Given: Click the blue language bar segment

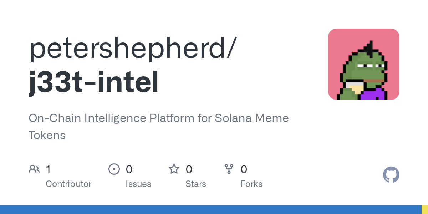Looking at the screenshot, I should tap(210, 210).
